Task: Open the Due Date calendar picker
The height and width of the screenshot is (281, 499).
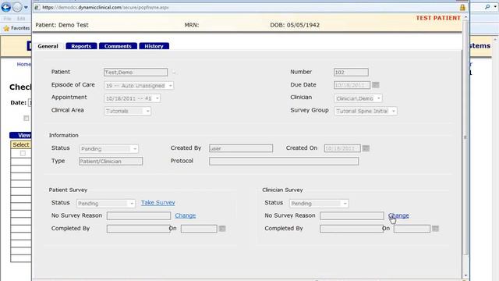Action: (x=376, y=85)
